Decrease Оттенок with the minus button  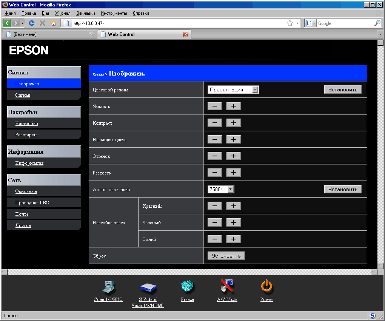pyautogui.click(x=215, y=156)
